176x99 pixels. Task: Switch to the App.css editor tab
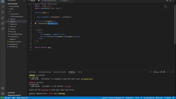[65, 1]
